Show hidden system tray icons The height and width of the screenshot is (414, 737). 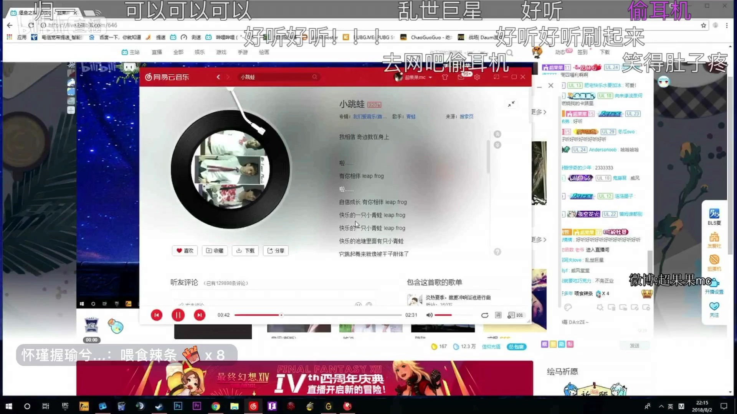click(x=661, y=406)
